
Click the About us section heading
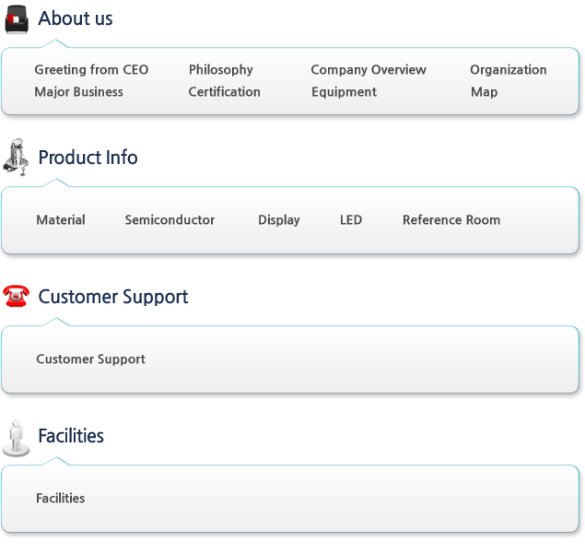[76, 18]
